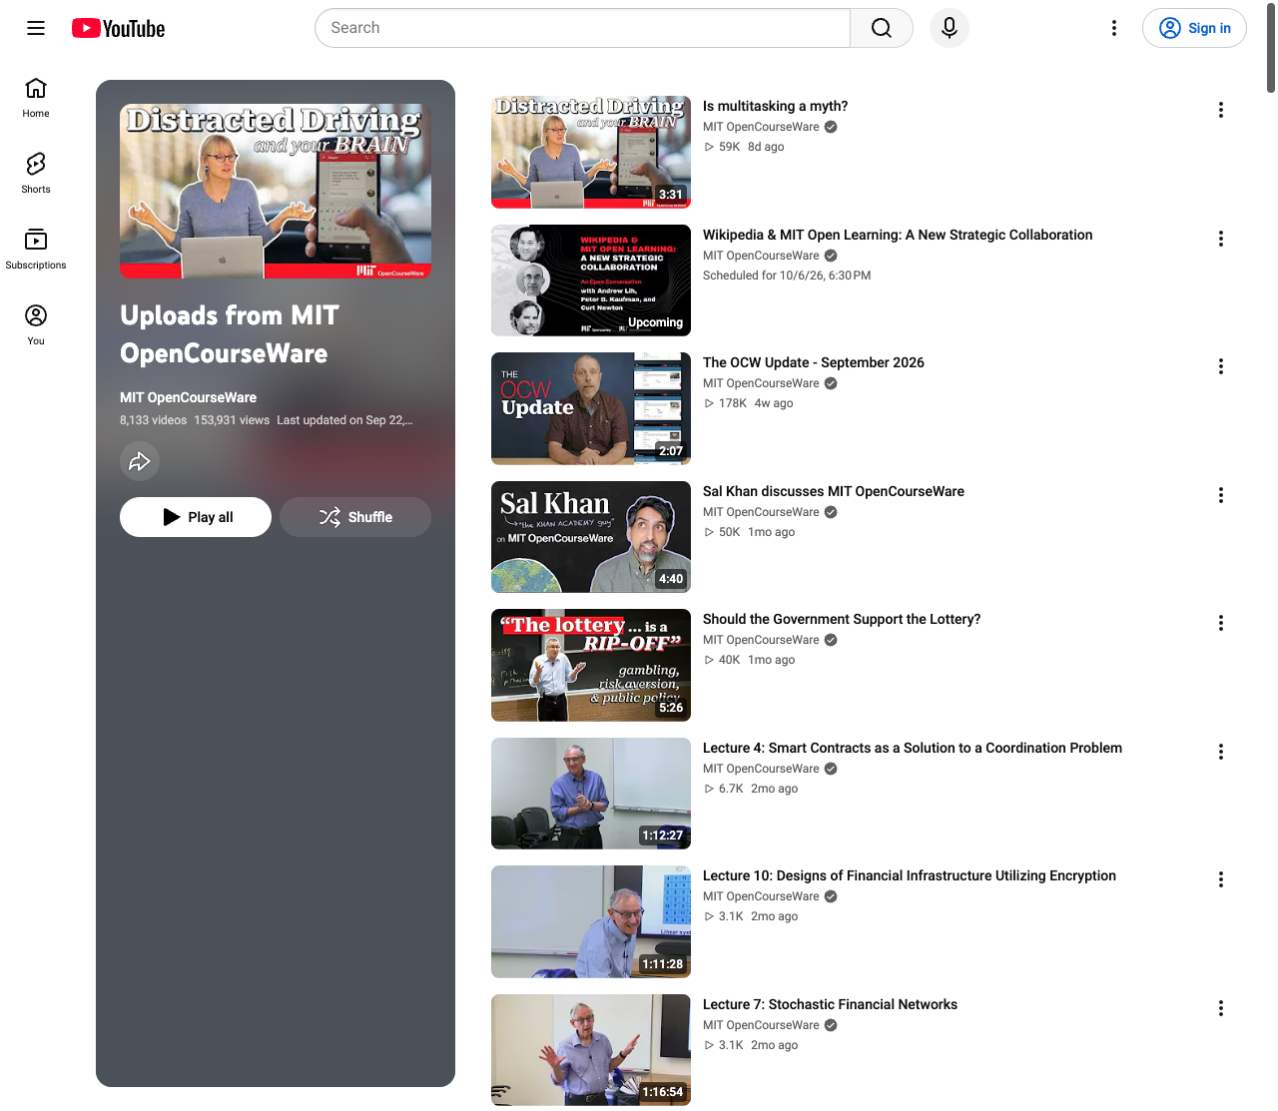Click the 'Uploads from MIT OpenCourseWare' heading

point(230,334)
